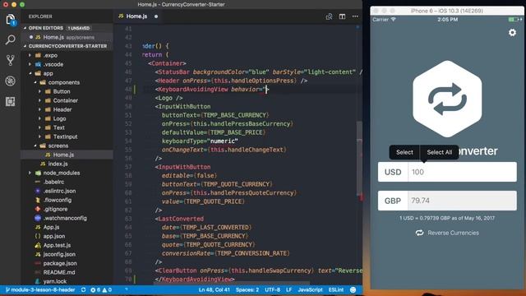Expand the node_modules folder
This screenshot has width=526, height=296.
click(62, 173)
